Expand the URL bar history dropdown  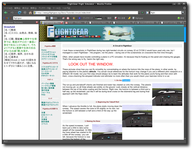pos(139,12)
